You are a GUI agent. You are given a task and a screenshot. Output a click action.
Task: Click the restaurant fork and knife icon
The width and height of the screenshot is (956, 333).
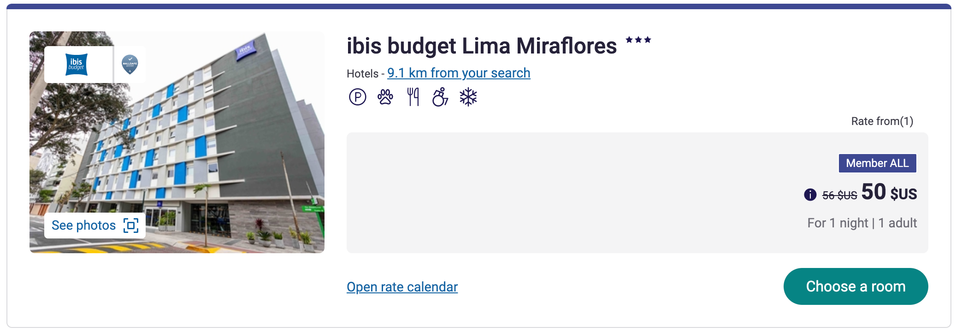click(413, 97)
